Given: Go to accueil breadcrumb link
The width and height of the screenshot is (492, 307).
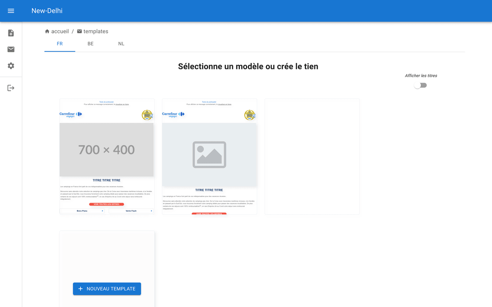Looking at the screenshot, I should 60,32.
